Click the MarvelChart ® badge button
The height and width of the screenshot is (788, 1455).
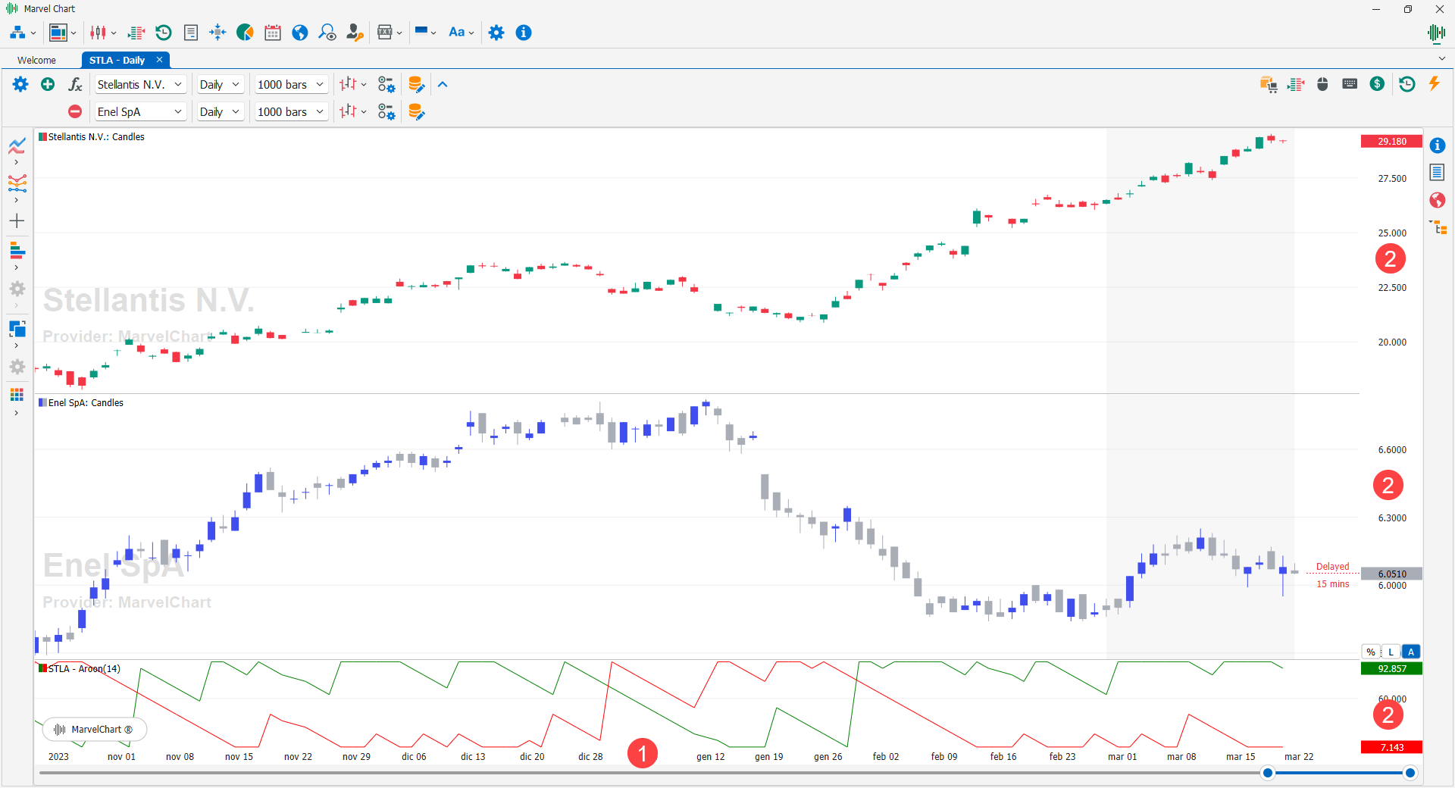95,729
